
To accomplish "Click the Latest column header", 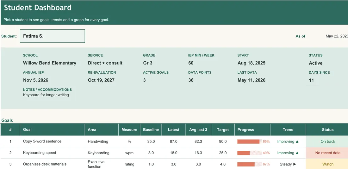I will (174, 130).
